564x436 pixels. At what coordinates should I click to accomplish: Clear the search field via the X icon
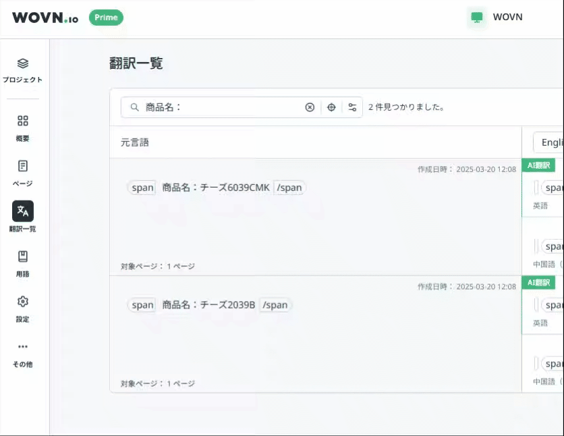click(310, 107)
